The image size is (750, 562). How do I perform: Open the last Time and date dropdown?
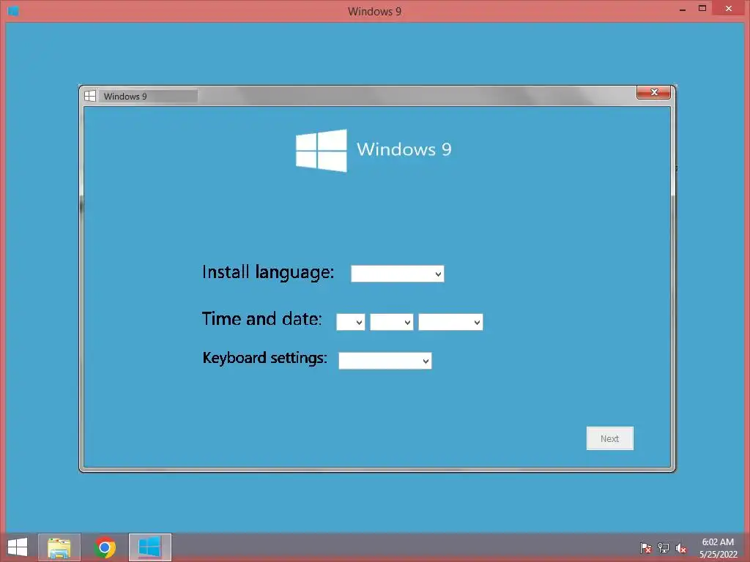pos(450,322)
